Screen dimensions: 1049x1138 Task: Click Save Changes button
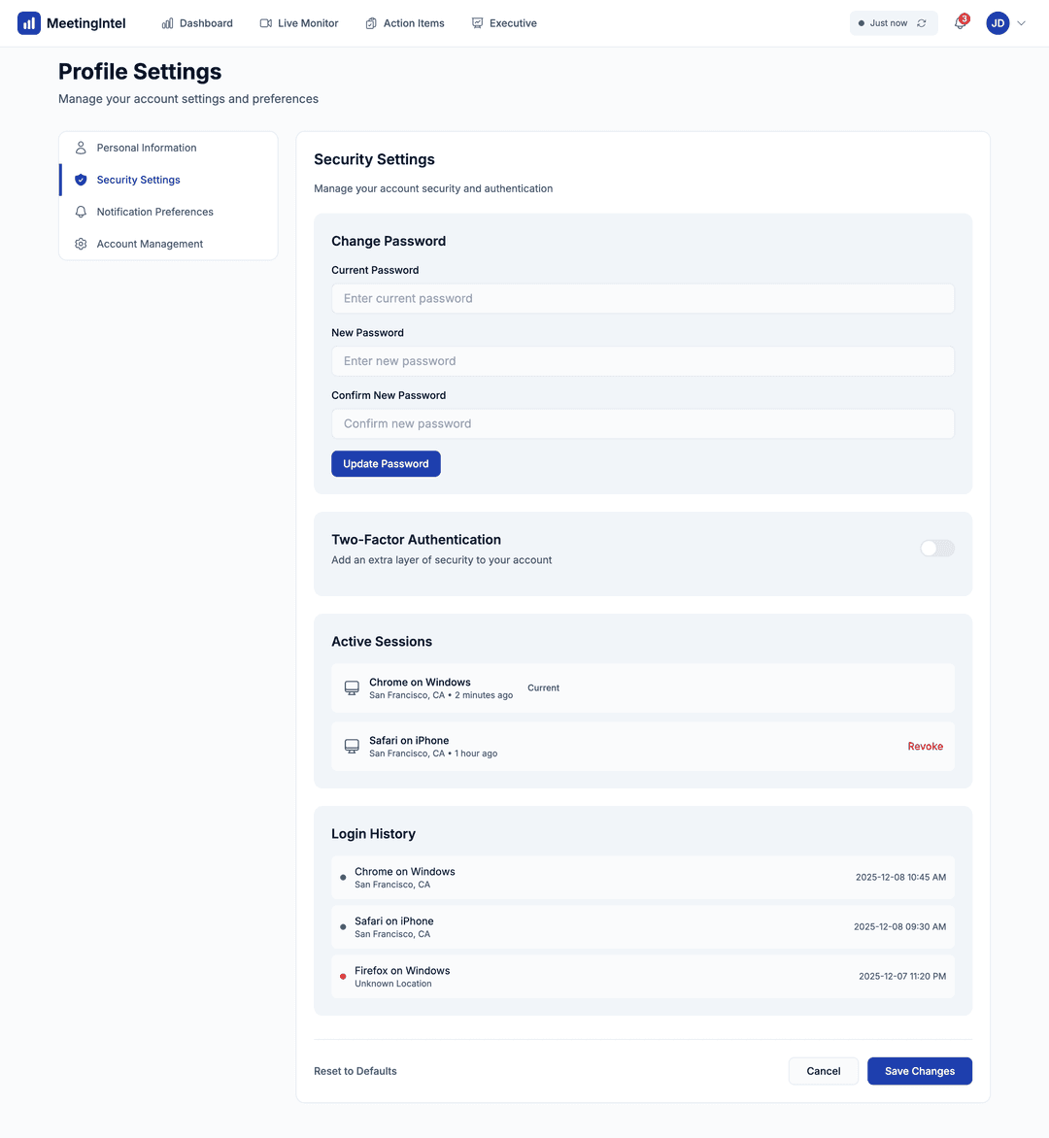pyautogui.click(x=919, y=1071)
